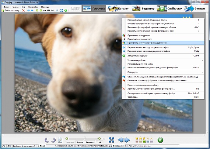Choose 'Применить авто-уровни' from context menu

point(163,36)
